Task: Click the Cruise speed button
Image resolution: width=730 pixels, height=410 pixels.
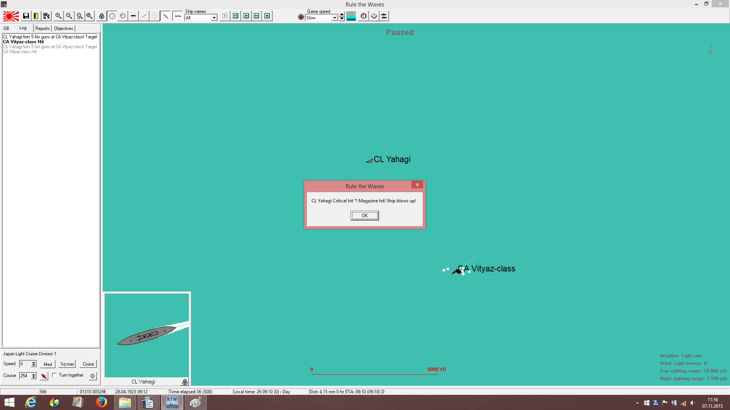Action: [x=89, y=364]
